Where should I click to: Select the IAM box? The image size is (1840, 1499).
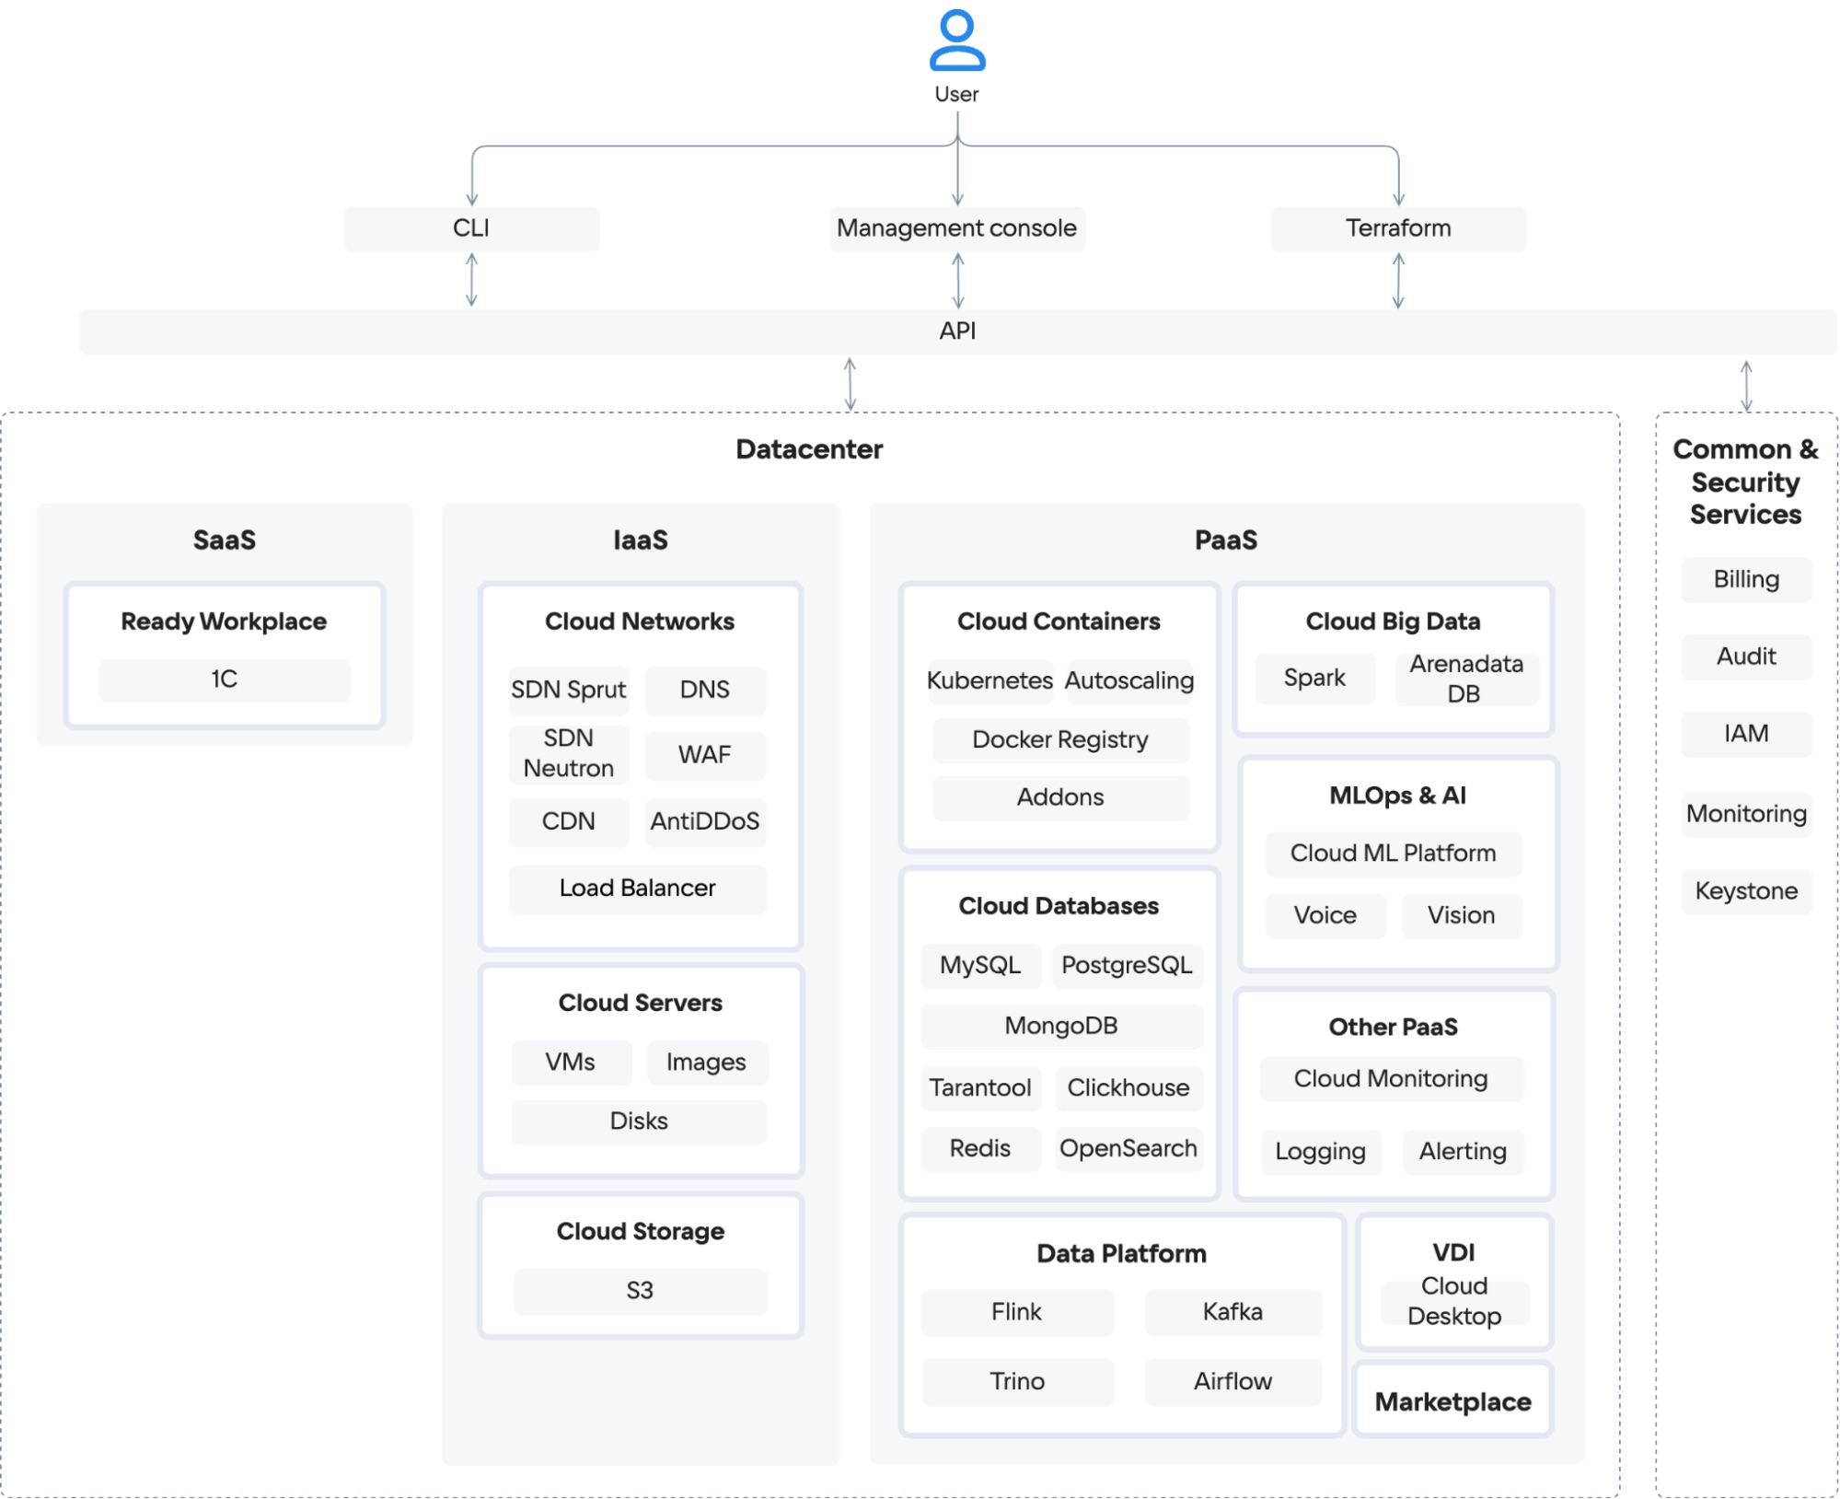[1745, 735]
